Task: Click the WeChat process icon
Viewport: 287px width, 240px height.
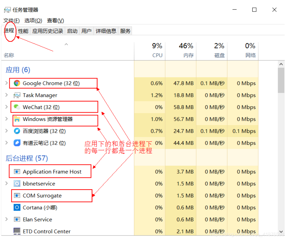Action: (17, 107)
